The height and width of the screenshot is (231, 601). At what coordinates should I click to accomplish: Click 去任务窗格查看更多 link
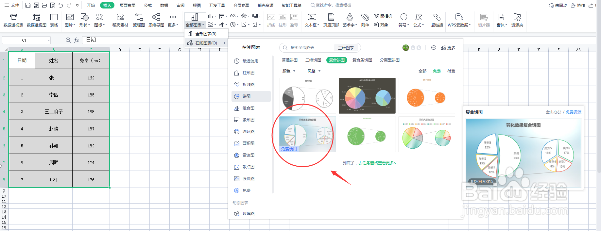(377, 163)
